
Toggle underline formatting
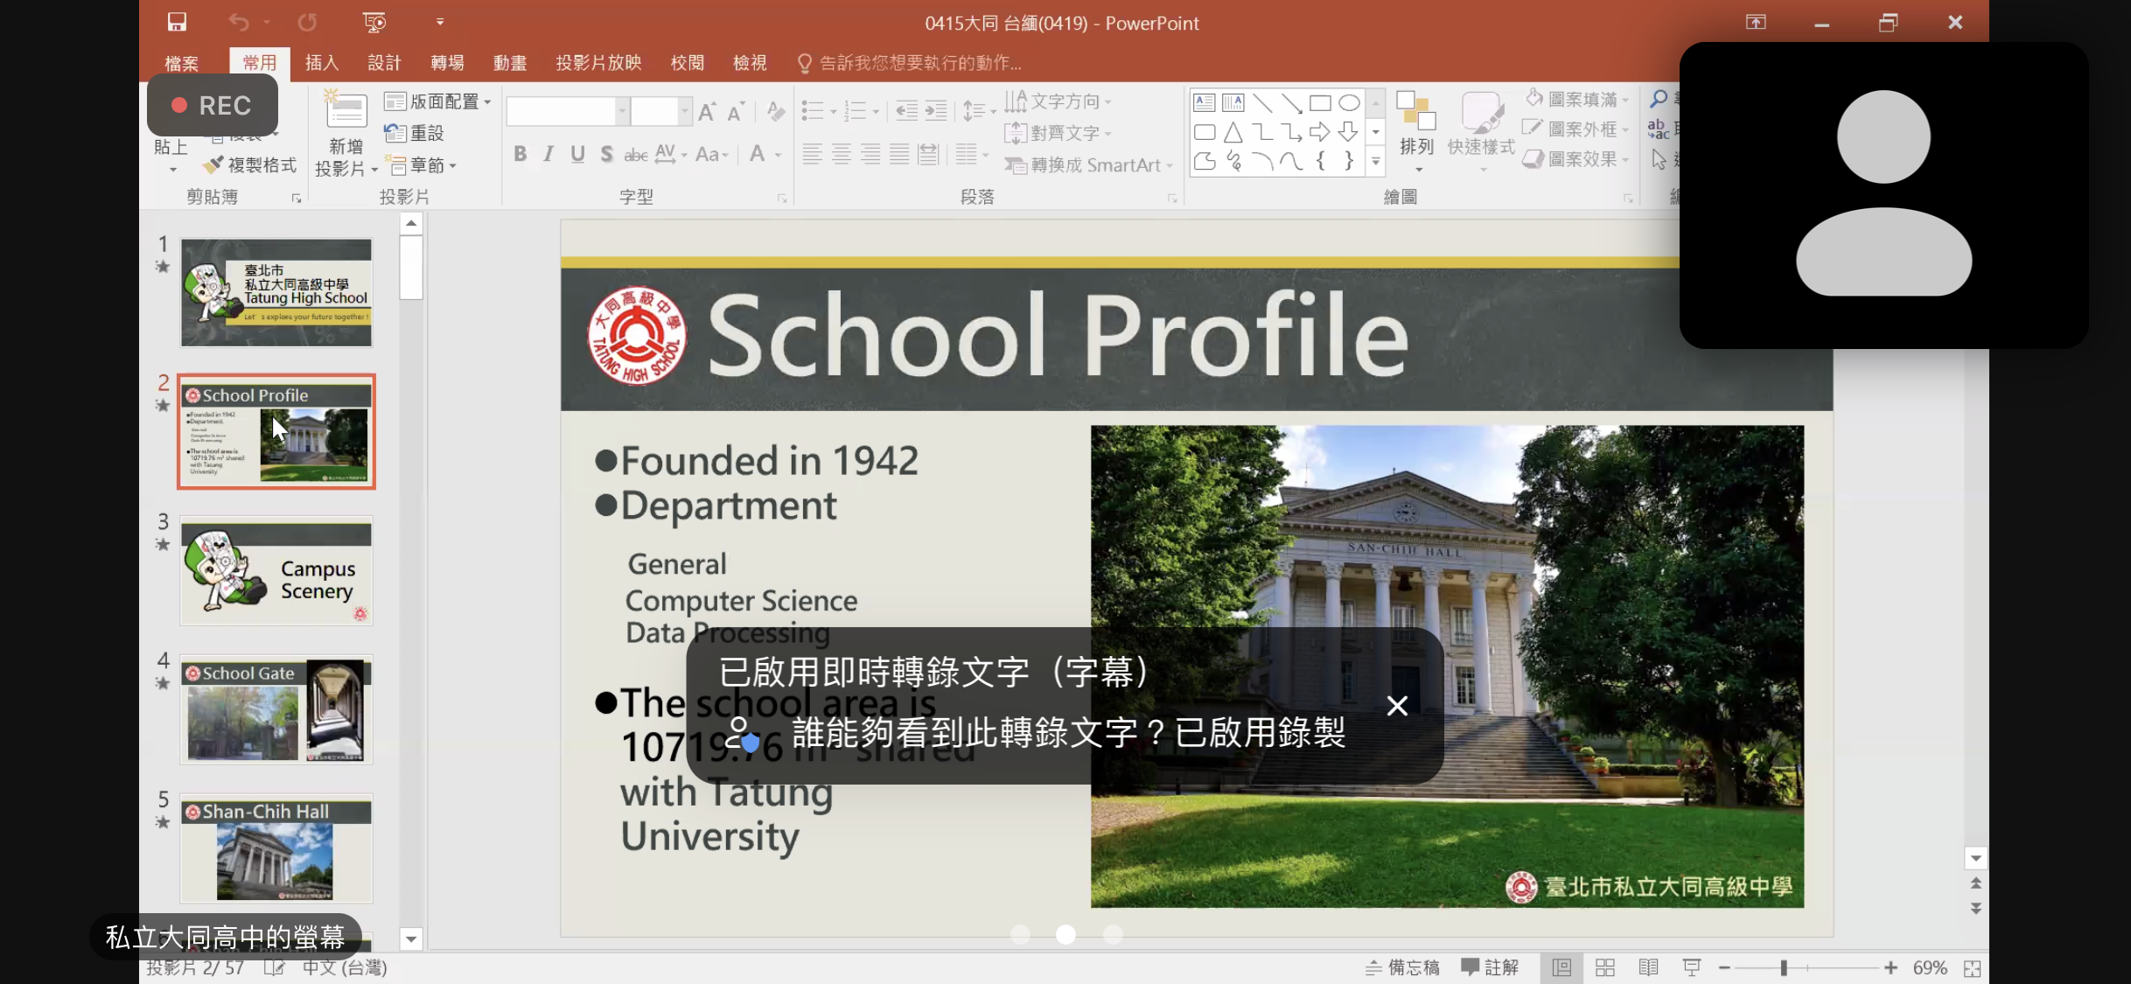pyautogui.click(x=577, y=154)
